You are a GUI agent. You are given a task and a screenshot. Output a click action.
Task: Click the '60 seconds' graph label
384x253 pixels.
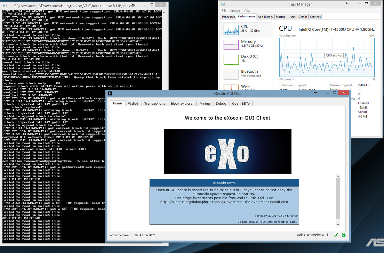(286, 79)
